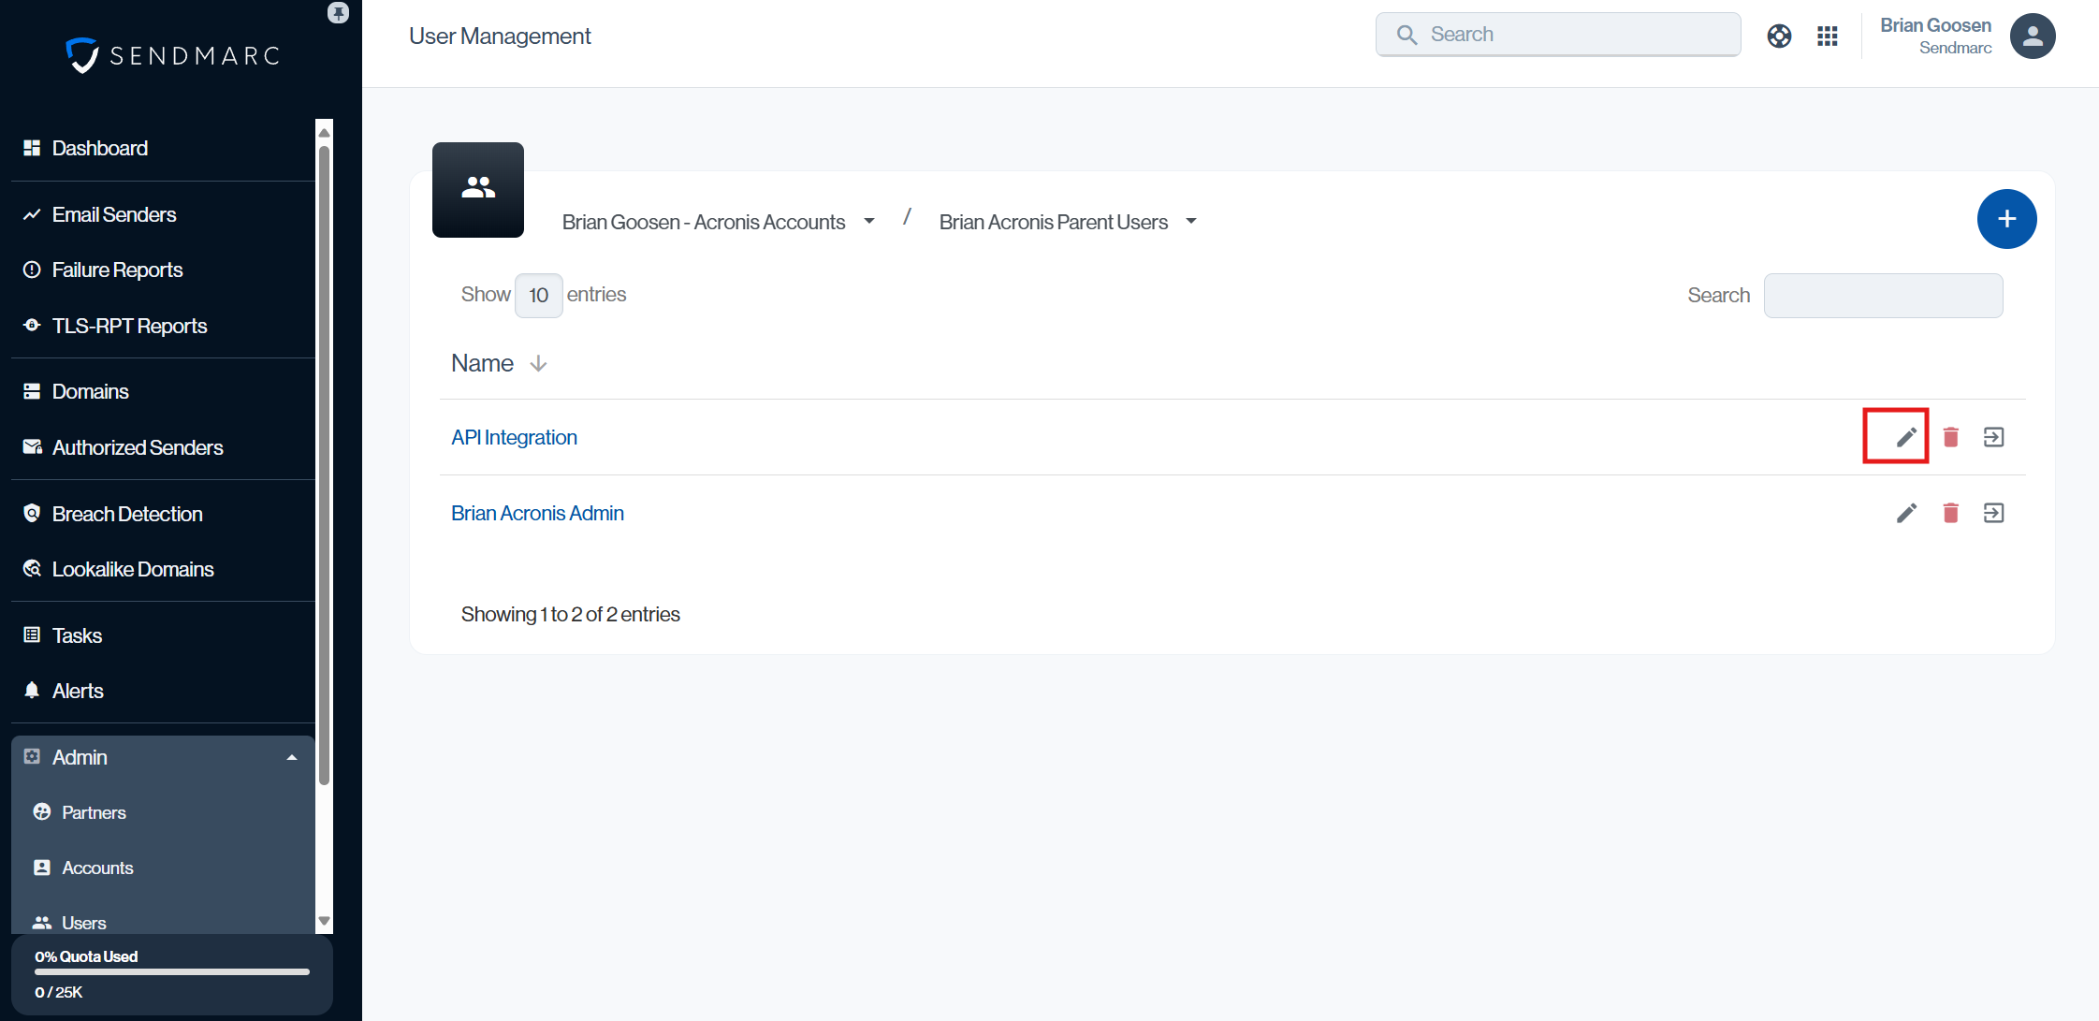Screen dimensions: 2099x1021
Task: Click the quota used progress bar
Action: 172,972
